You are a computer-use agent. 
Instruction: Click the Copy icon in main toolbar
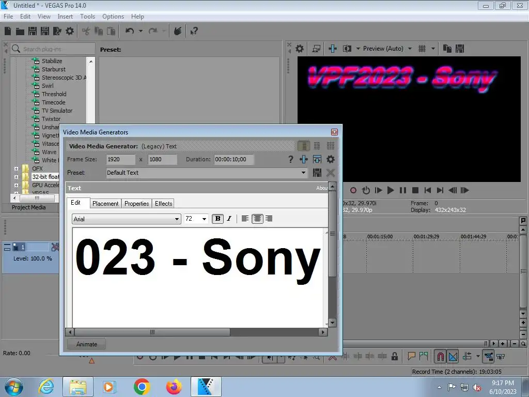tap(99, 31)
